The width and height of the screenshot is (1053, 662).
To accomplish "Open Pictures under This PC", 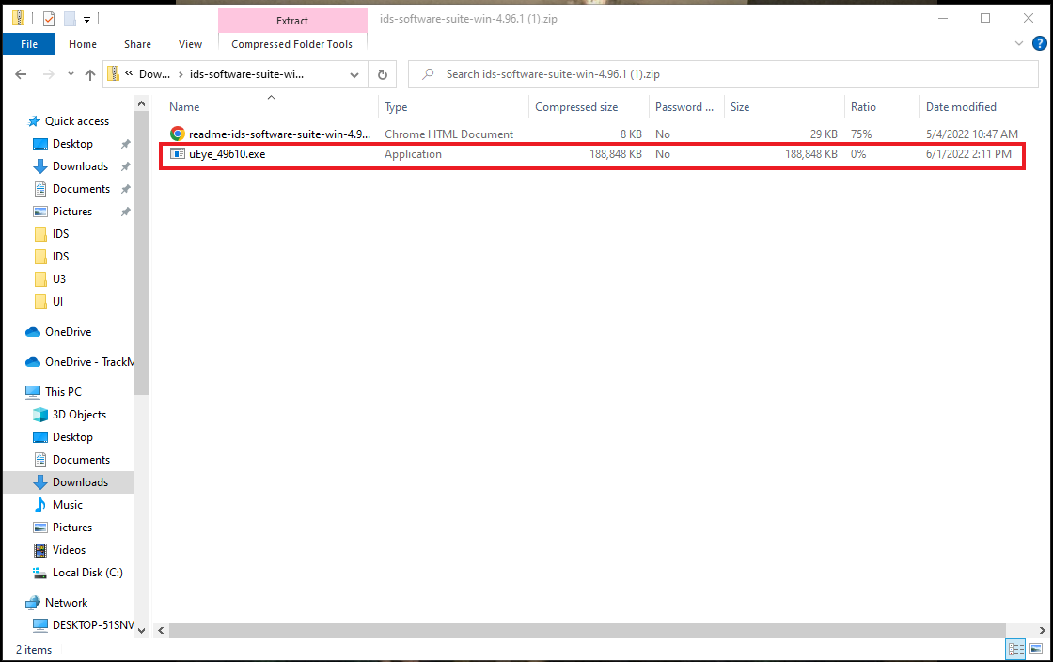I will tap(72, 528).
